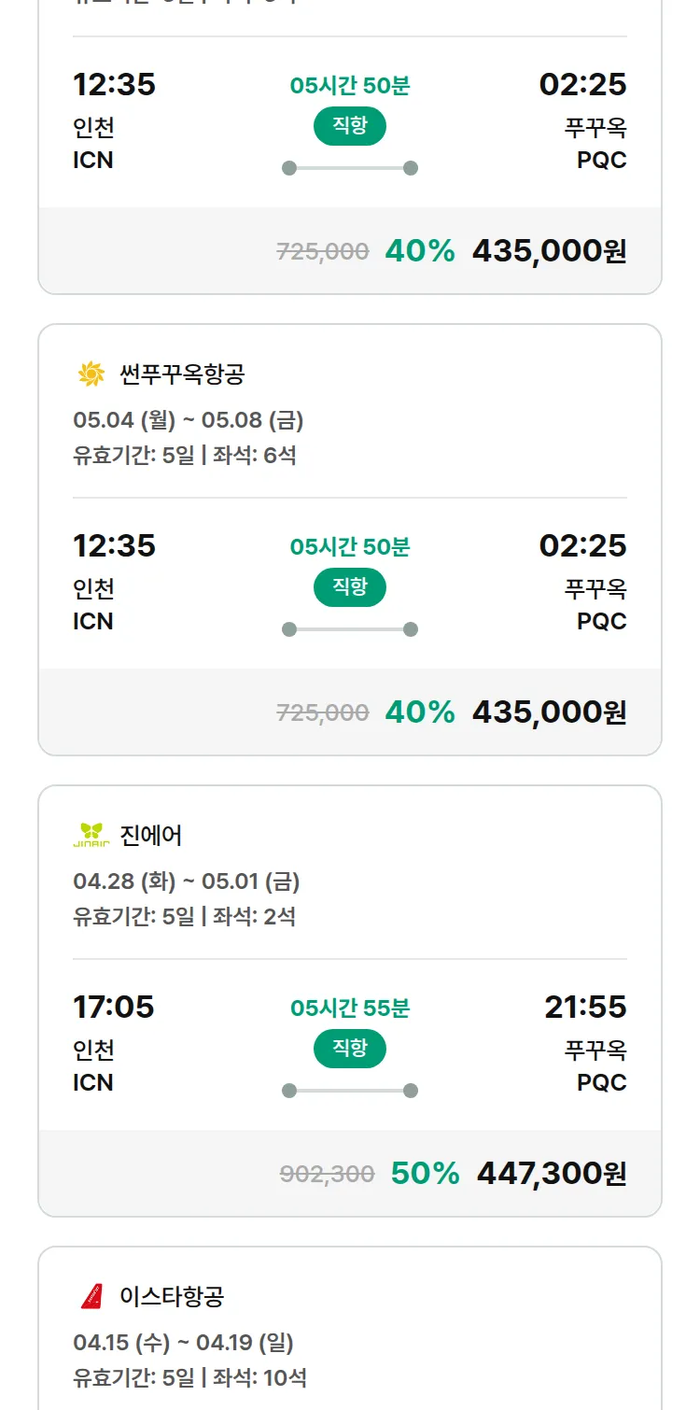Click the 17:05 departure time

114,1007
